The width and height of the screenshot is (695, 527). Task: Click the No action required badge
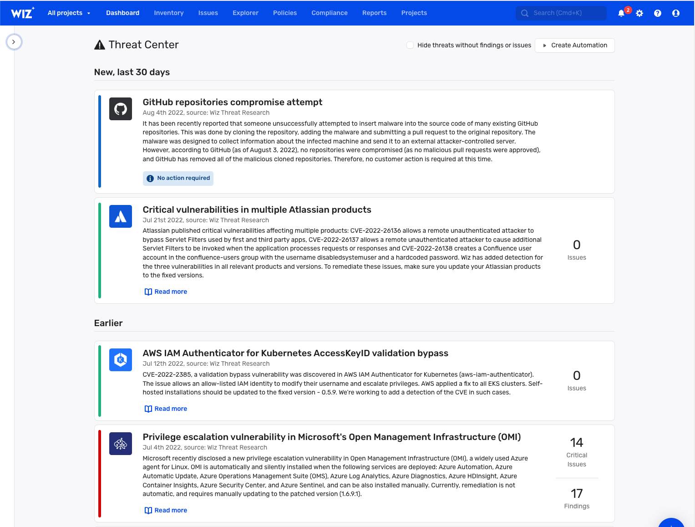[178, 179]
